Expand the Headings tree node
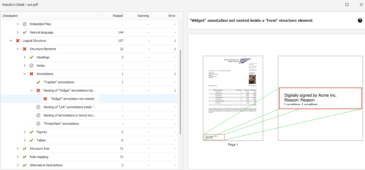Viewport: 365px width, 170px height. [x=25, y=57]
